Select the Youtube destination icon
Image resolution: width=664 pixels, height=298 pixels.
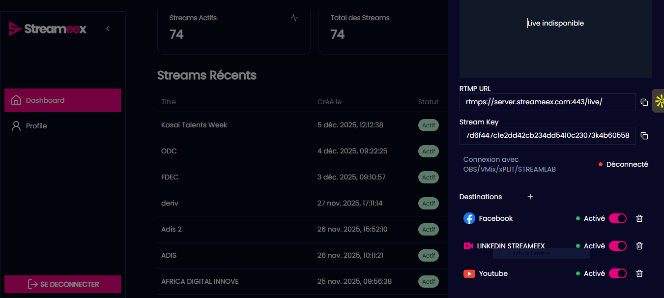(469, 273)
